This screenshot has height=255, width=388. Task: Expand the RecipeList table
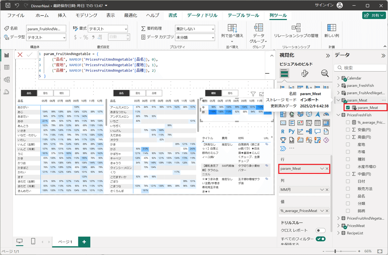click(x=339, y=233)
